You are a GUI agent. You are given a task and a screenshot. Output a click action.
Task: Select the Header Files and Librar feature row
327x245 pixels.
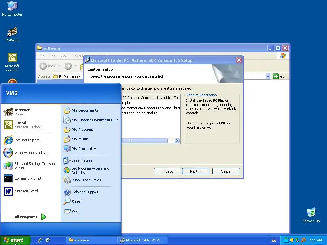coord(151,108)
